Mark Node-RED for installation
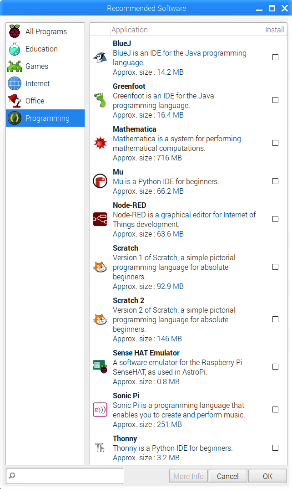Viewport: 292px width, 489px height. pos(275,219)
